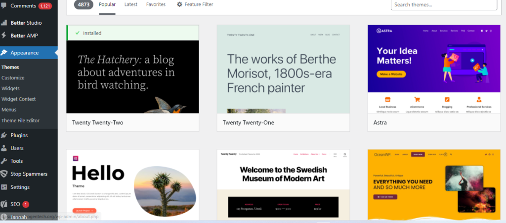Click the Appearance paintbrush icon
The width and height of the screenshot is (506, 223).
point(4,52)
